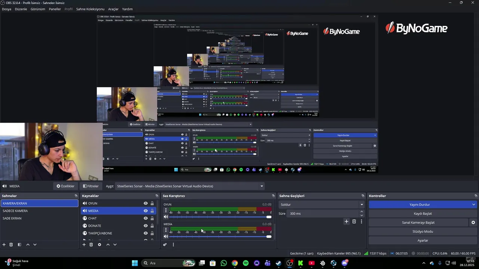479x269 pixels.
Task: Open Steam from the taskbar
Action: [x=278, y=263]
